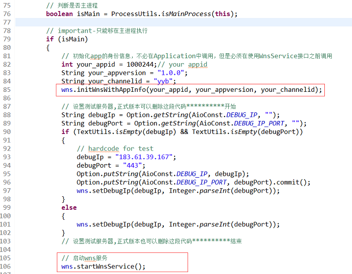
Task: Click 'DEBUG_IP' constant on line 88
Action: pyautogui.click(x=241, y=115)
